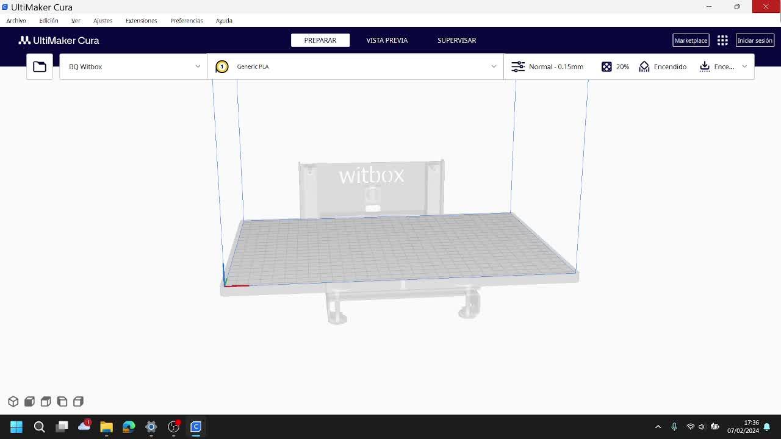Open the Marketplace button
781x439 pixels.
[691, 40]
